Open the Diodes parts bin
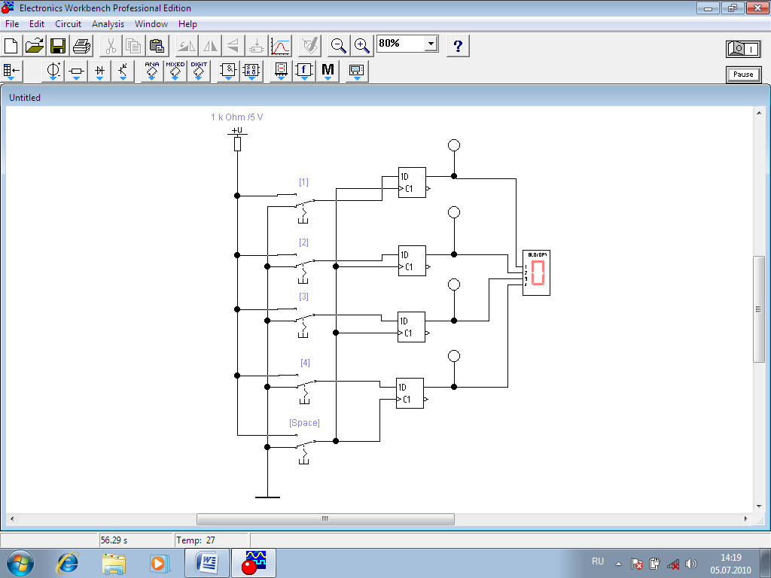This screenshot has height=578, width=771. coord(100,71)
